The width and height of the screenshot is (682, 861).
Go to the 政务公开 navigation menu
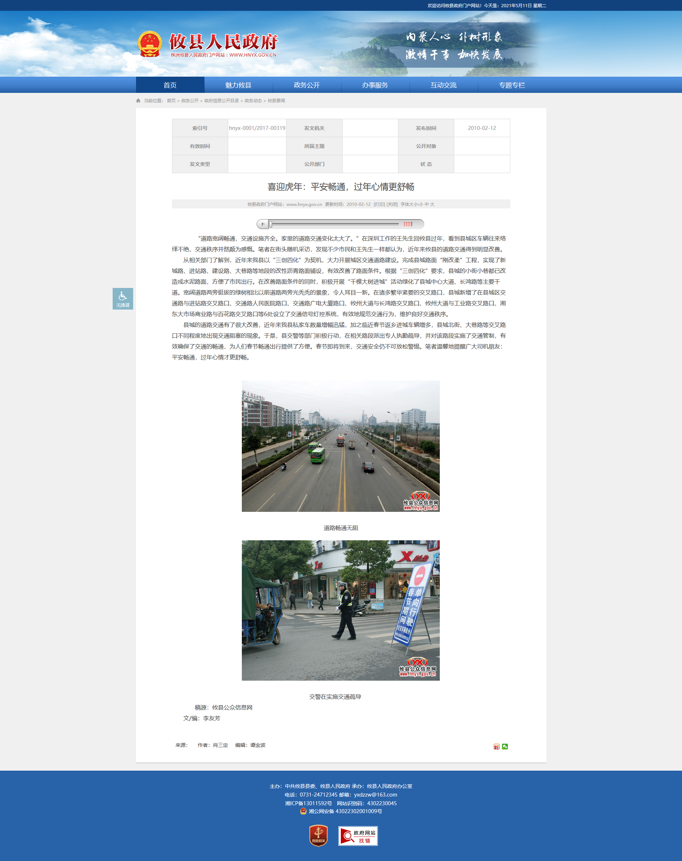point(306,85)
